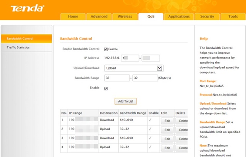Click the Add To List button
246x157 pixels.
coord(126,101)
